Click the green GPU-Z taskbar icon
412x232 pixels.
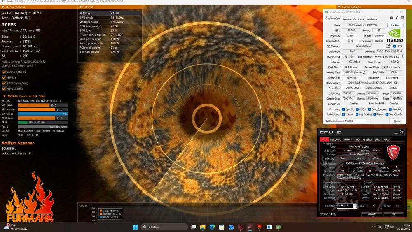coord(279,227)
